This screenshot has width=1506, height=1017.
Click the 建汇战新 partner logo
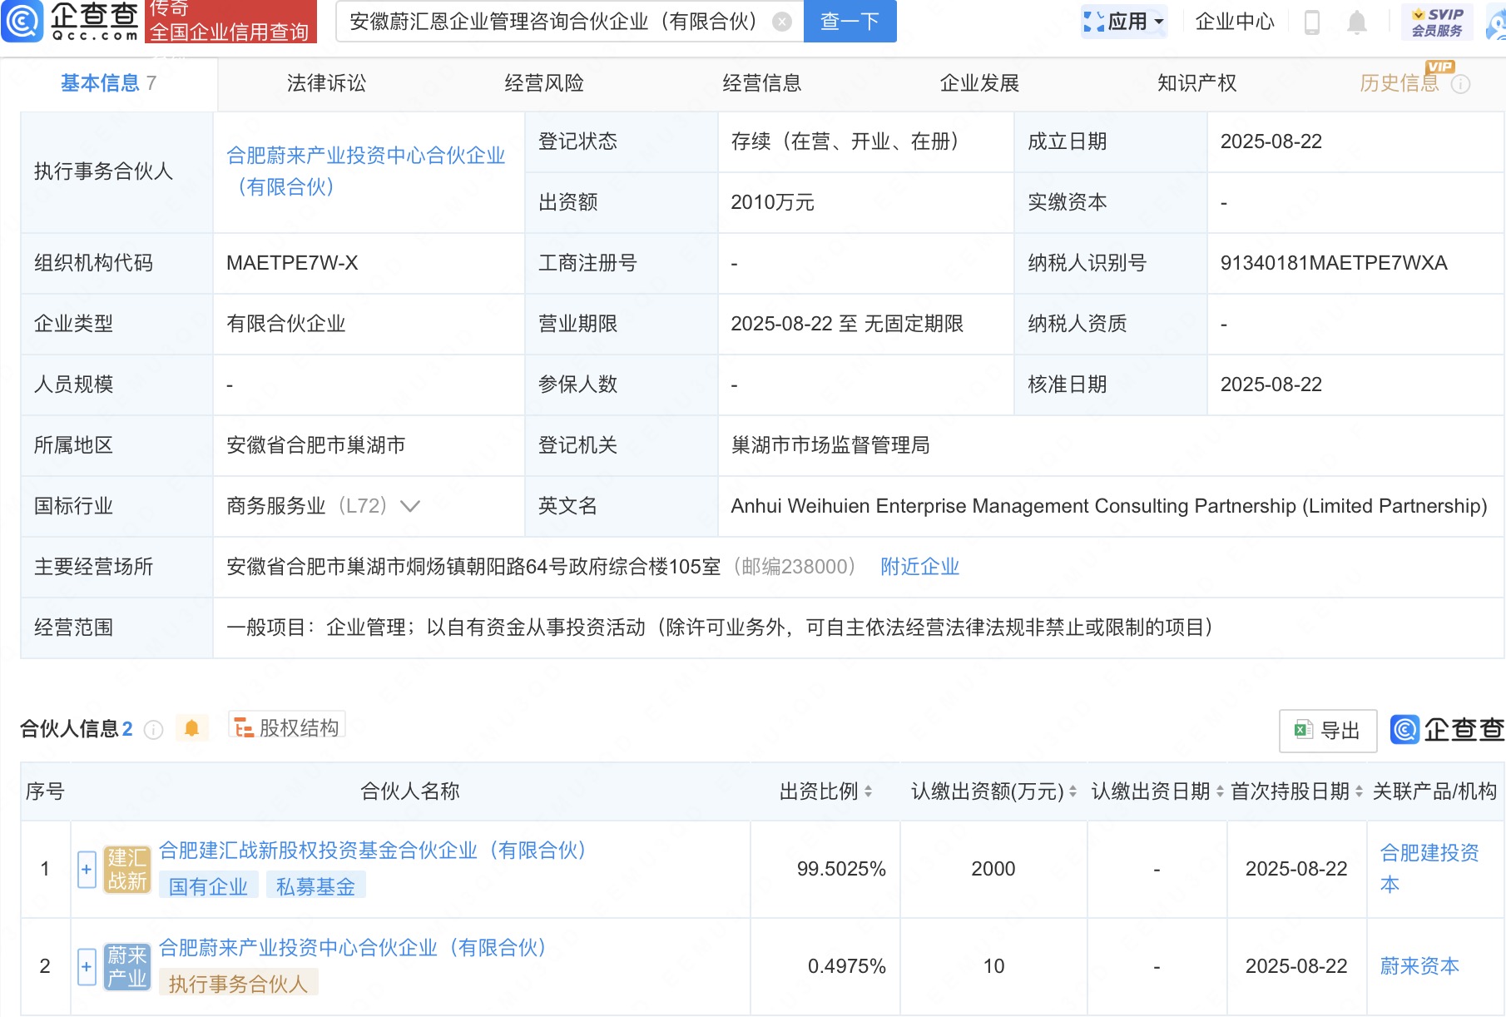[x=127, y=869]
